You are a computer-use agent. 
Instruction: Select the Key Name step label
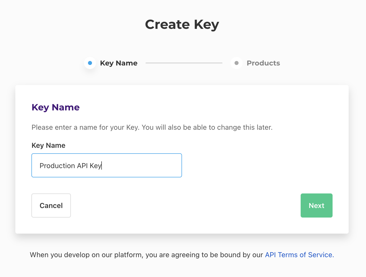pyautogui.click(x=119, y=63)
